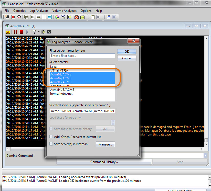The width and height of the screenshot is (211, 191).
Task: Select 'Acme02/ACME' in the server list
Action: (82, 78)
